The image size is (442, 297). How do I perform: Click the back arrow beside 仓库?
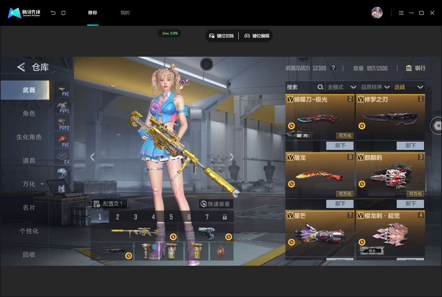click(21, 67)
